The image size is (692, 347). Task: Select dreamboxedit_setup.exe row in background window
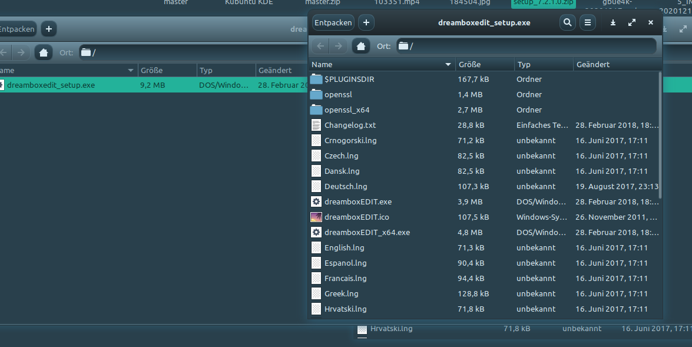(154, 85)
